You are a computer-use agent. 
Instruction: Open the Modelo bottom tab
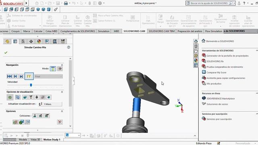tap(23, 140)
